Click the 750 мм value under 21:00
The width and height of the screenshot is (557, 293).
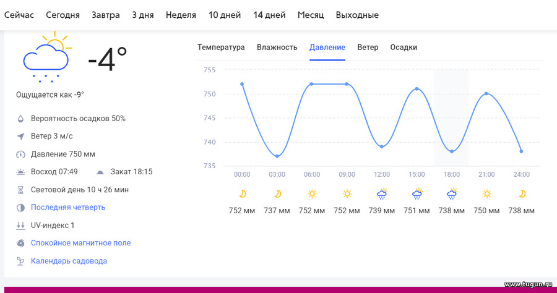486,211
